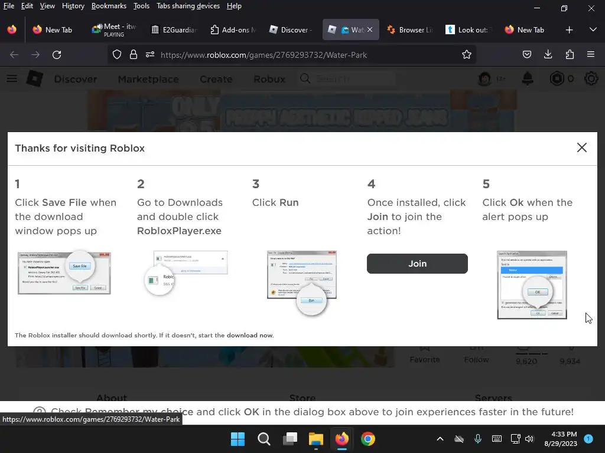Open File Explorer from taskbar
The image size is (605, 453).
click(x=315, y=439)
